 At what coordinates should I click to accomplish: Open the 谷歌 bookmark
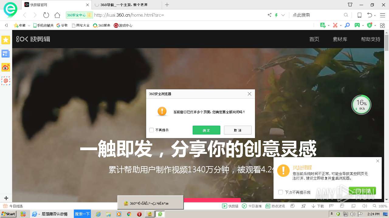[x=62, y=25]
